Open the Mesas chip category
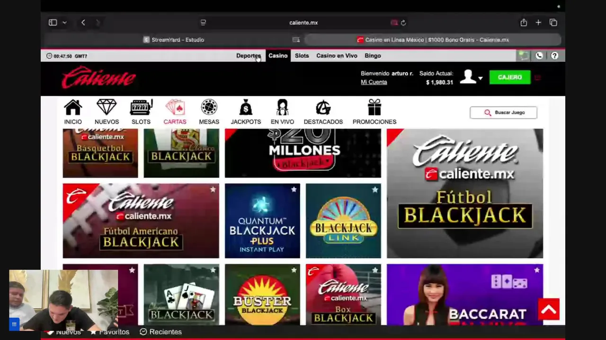 pyautogui.click(x=209, y=112)
